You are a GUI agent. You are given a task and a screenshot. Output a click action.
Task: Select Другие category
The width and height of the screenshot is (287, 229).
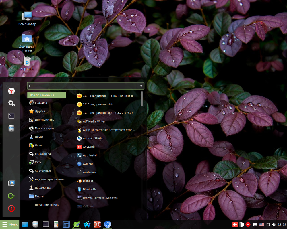pyautogui.click(x=46, y=111)
